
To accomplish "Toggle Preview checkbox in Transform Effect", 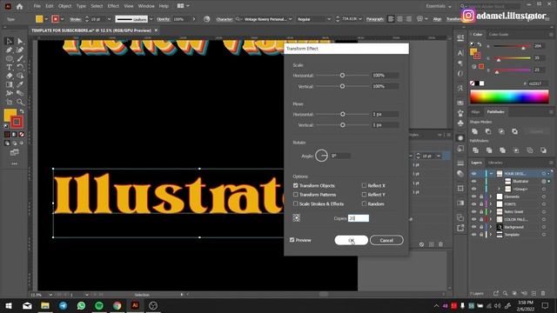I will [292, 240].
